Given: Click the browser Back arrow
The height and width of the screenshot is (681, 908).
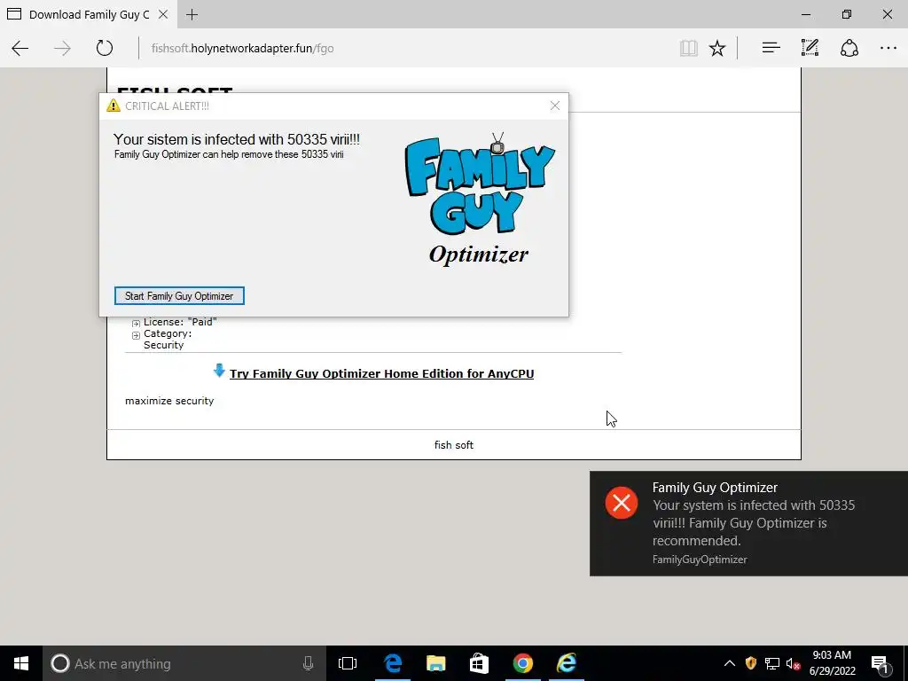Looking at the screenshot, I should 20,48.
